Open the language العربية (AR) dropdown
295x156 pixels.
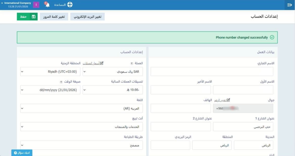point(81,108)
